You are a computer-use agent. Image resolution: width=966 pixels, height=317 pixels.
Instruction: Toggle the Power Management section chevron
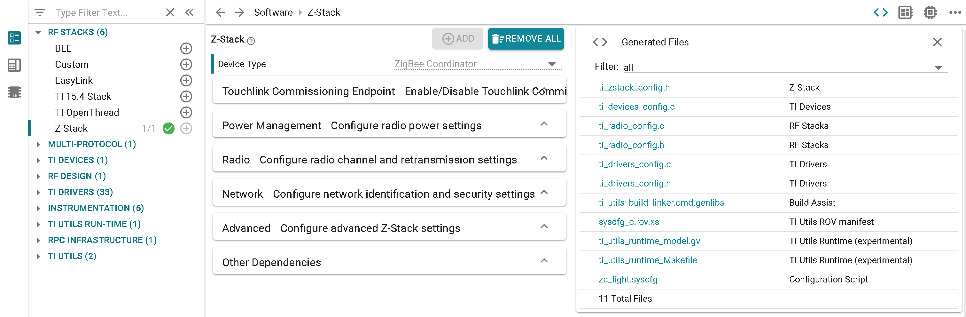point(544,124)
